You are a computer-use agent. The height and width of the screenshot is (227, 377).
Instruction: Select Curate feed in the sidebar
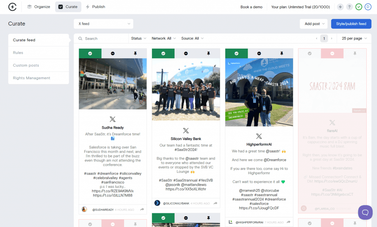coord(38,40)
